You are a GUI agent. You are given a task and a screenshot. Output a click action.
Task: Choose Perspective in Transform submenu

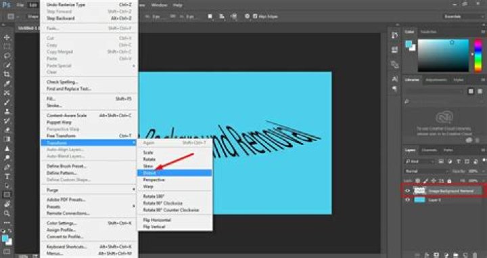(175, 179)
